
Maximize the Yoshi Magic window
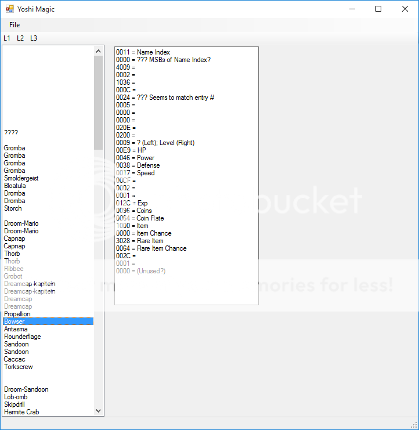[378, 9]
